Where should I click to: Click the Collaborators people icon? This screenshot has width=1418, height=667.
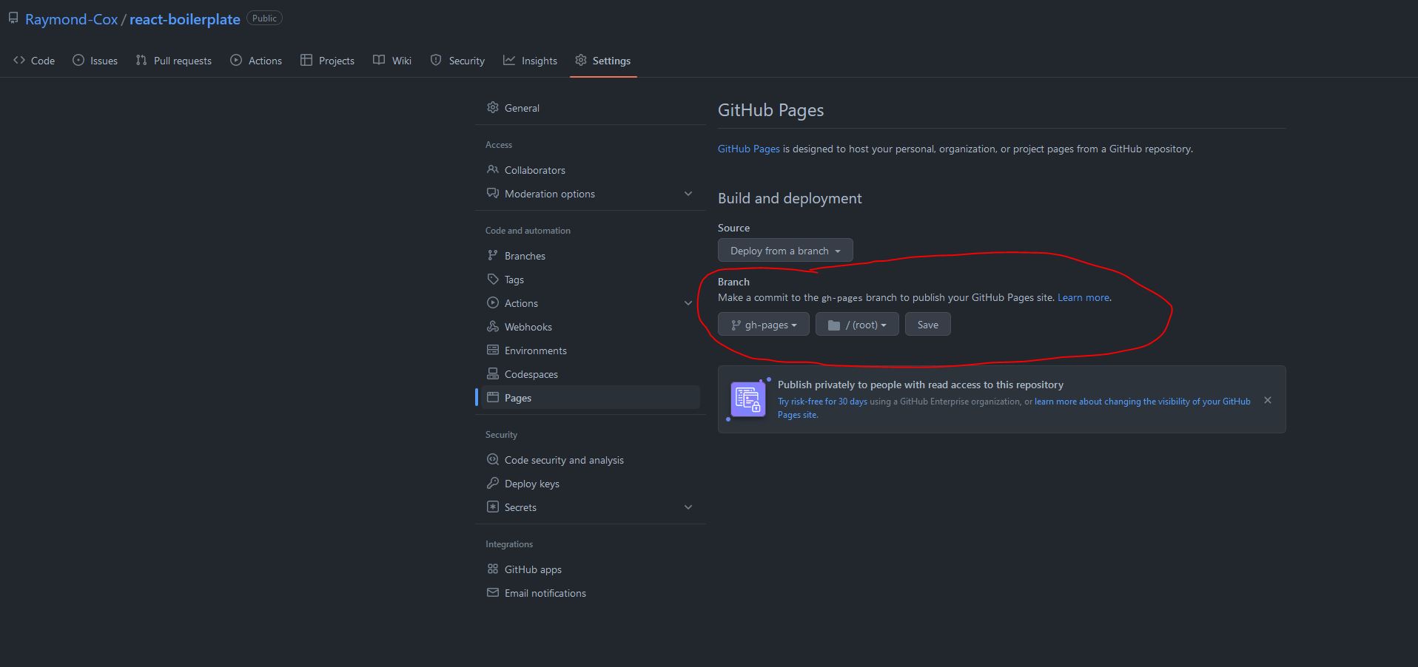tap(493, 169)
